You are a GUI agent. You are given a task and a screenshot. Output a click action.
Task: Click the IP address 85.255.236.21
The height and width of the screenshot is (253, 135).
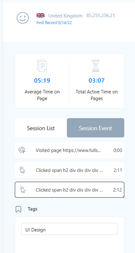pyautogui.click(x=101, y=16)
